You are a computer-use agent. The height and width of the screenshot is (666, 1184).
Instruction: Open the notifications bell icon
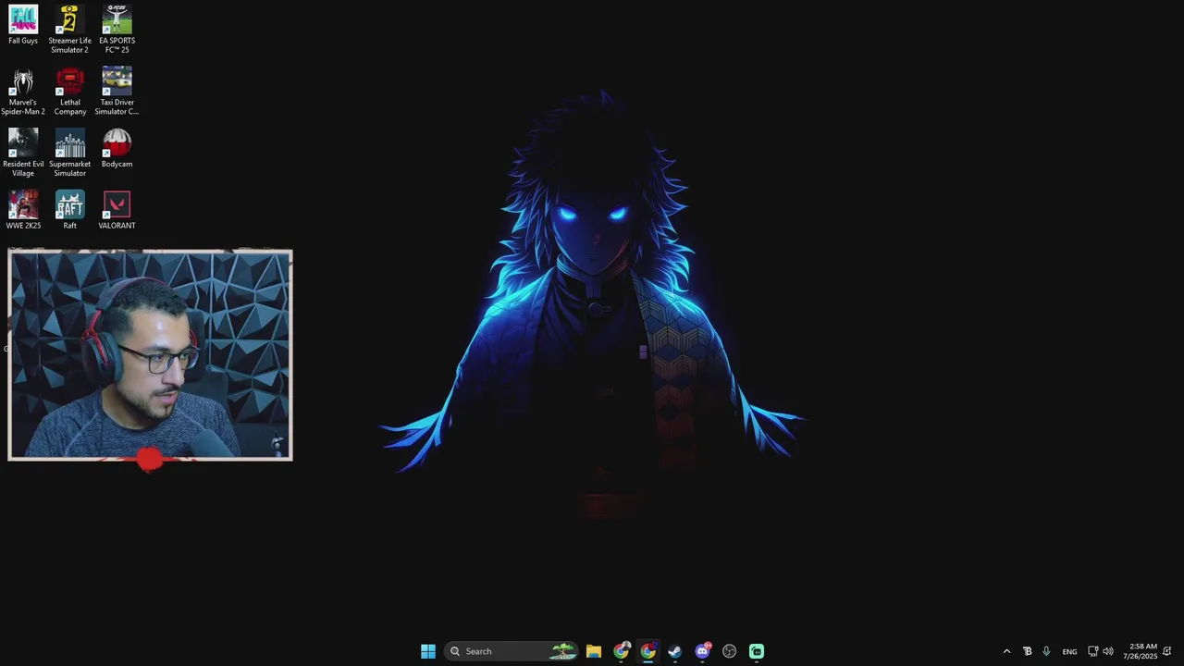point(1167,651)
